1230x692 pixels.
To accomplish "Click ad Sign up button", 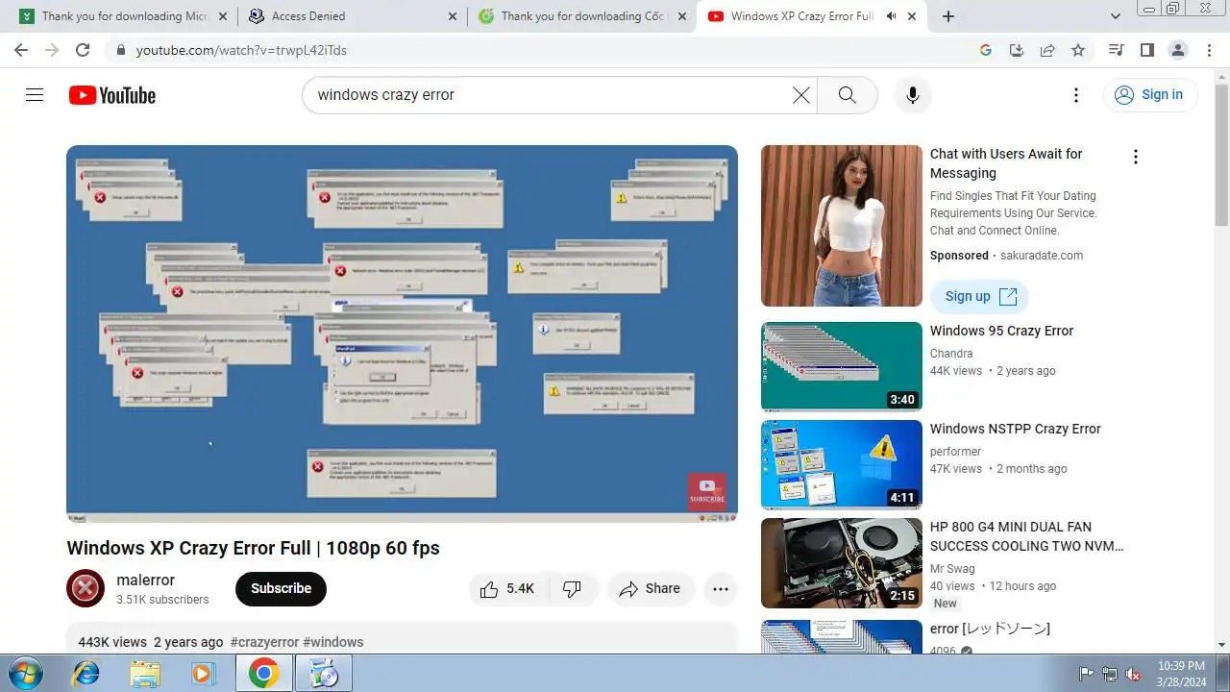I will tap(979, 296).
